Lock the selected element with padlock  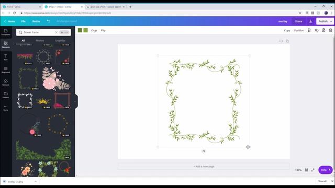(x=323, y=30)
